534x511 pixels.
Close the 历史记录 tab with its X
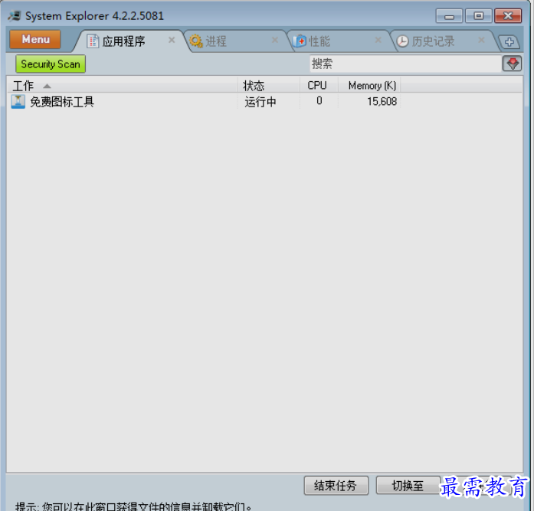[x=481, y=40]
